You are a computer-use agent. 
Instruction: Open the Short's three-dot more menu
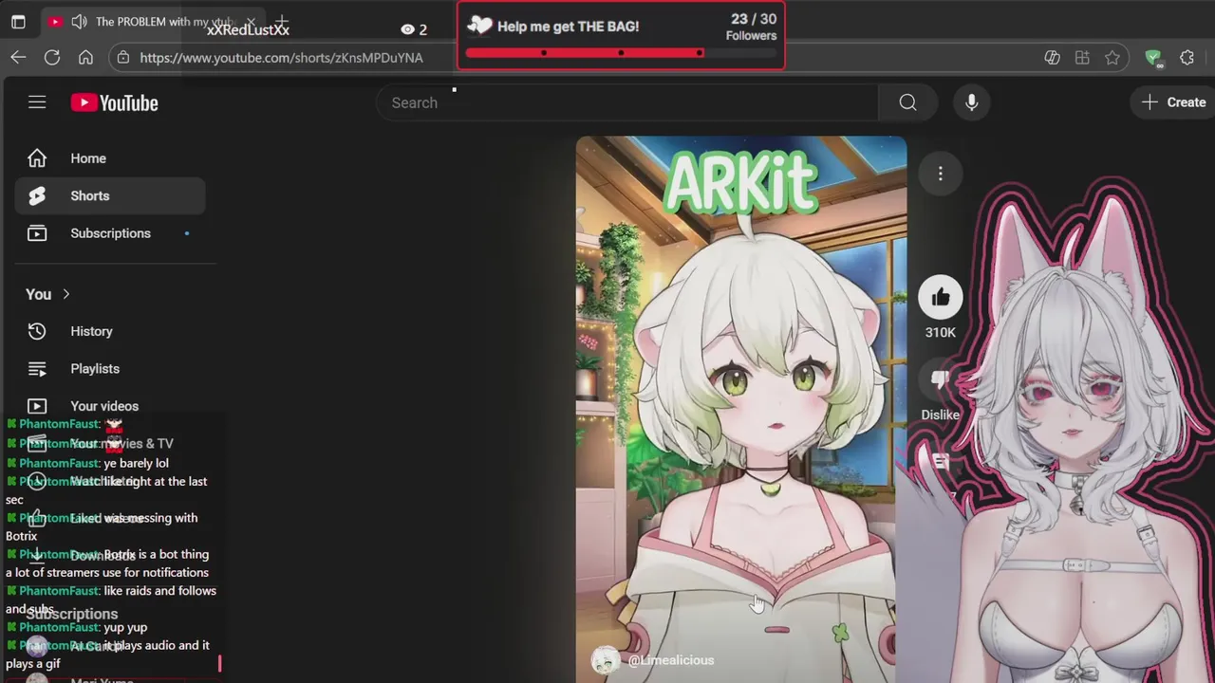(x=941, y=174)
